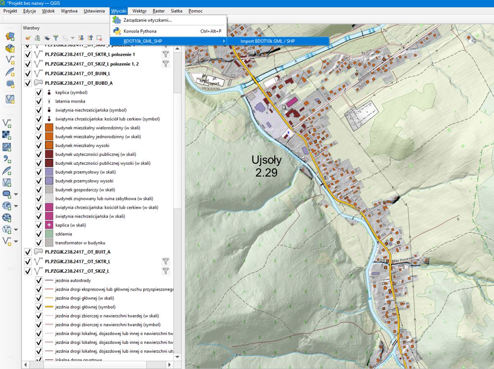Open Manage Map Themes eye icon
This screenshot has width=494, height=369.
coord(46,38)
